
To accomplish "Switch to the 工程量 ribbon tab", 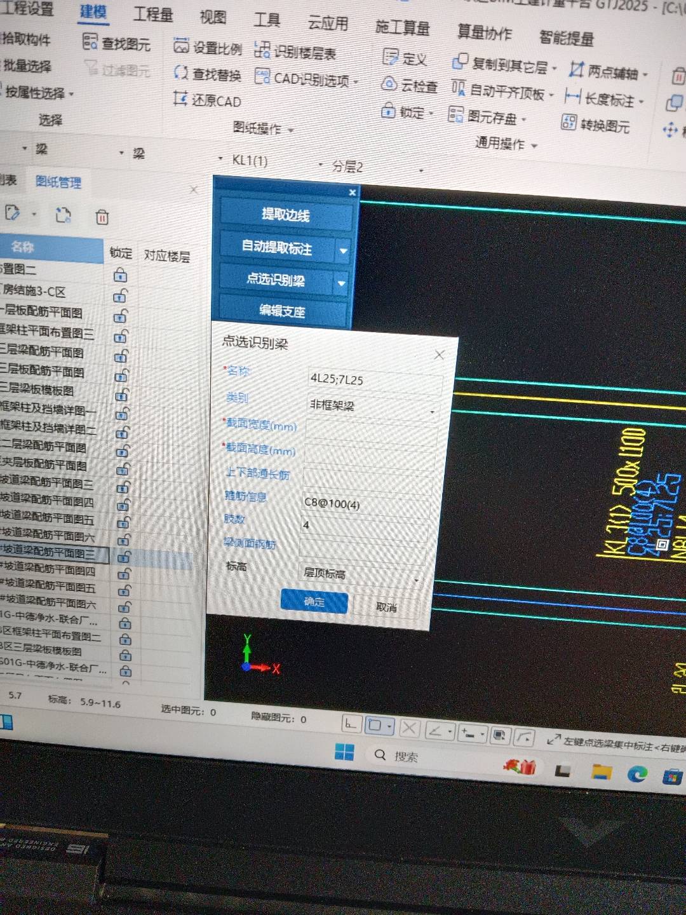I will (x=153, y=14).
